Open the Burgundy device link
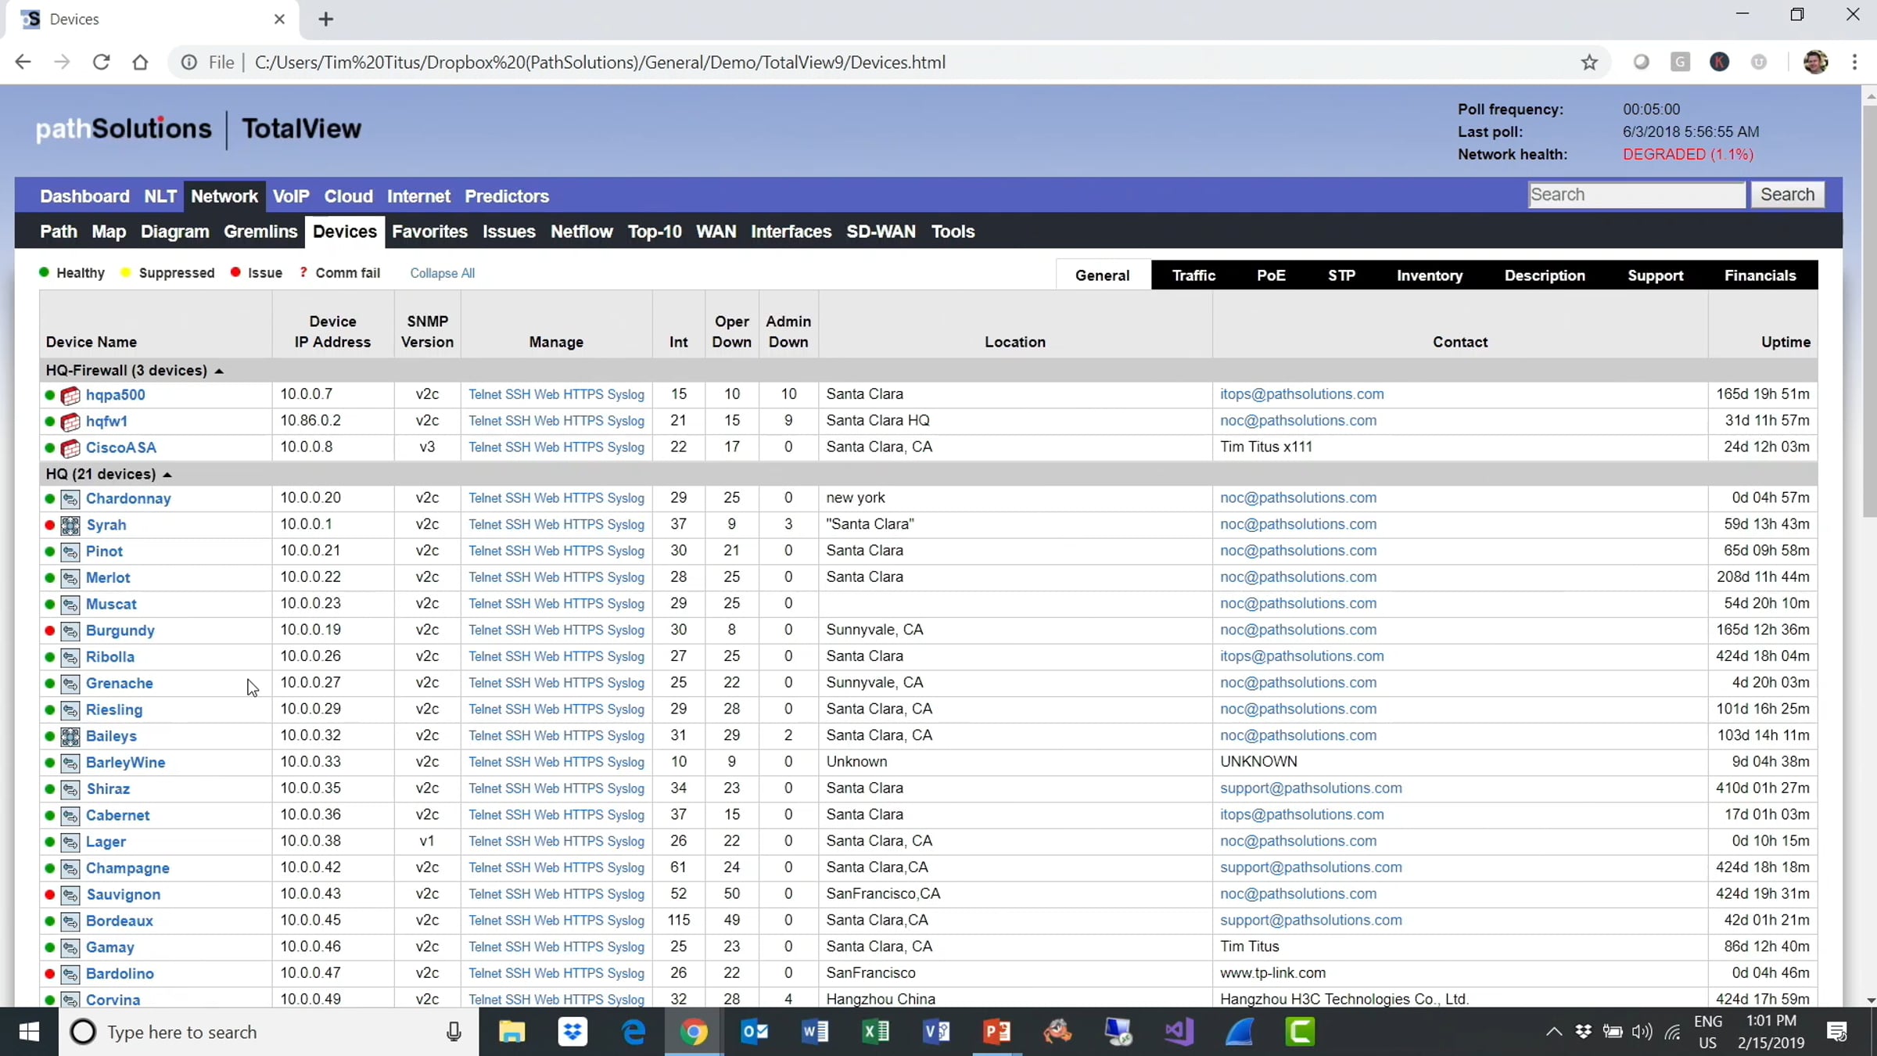Viewport: 1877px width, 1056px height. tap(120, 630)
